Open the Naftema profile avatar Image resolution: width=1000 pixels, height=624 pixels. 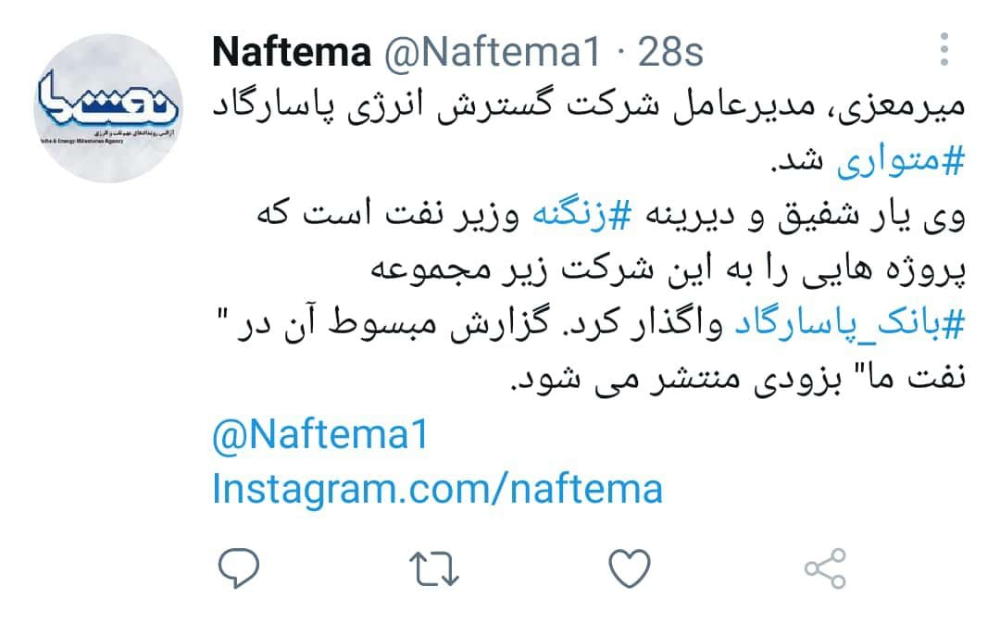108,108
